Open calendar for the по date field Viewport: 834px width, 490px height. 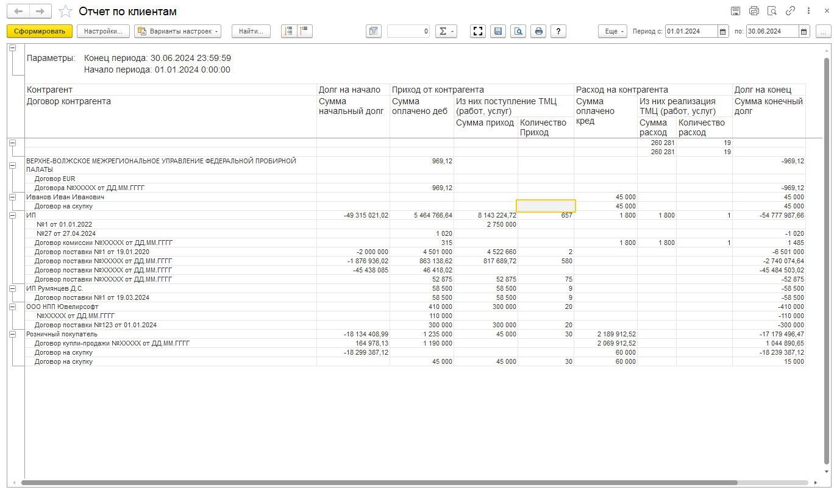tap(804, 31)
